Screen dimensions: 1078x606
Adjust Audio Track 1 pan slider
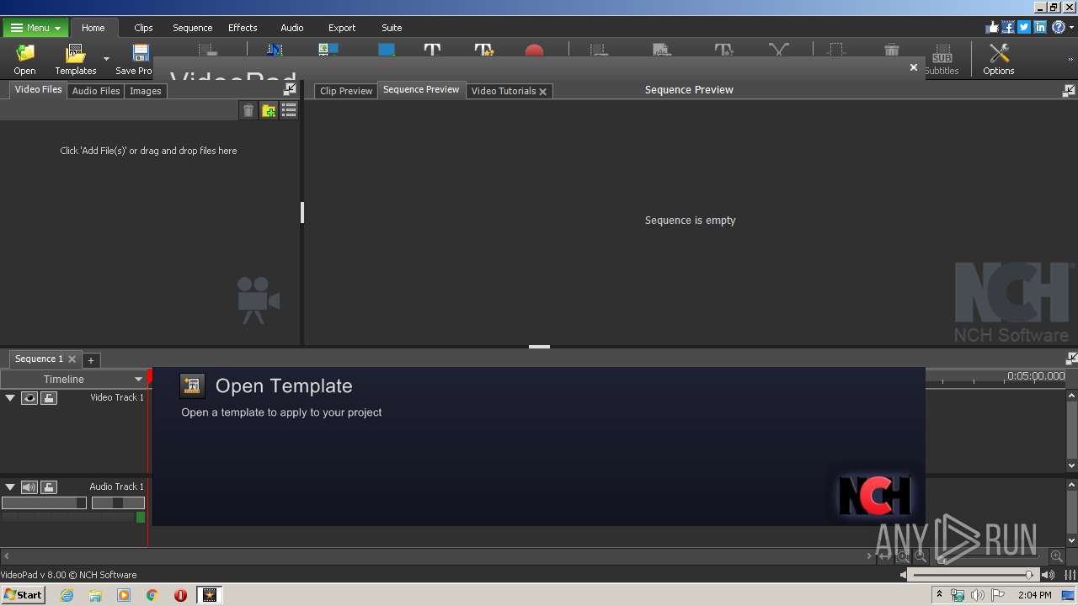(118, 502)
